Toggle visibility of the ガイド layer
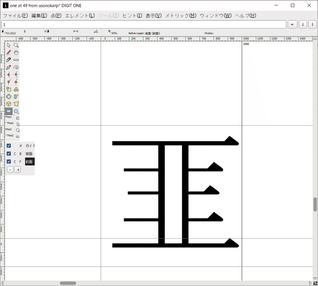Image resolution: width=318 pixels, height=286 pixels. pos(9,146)
